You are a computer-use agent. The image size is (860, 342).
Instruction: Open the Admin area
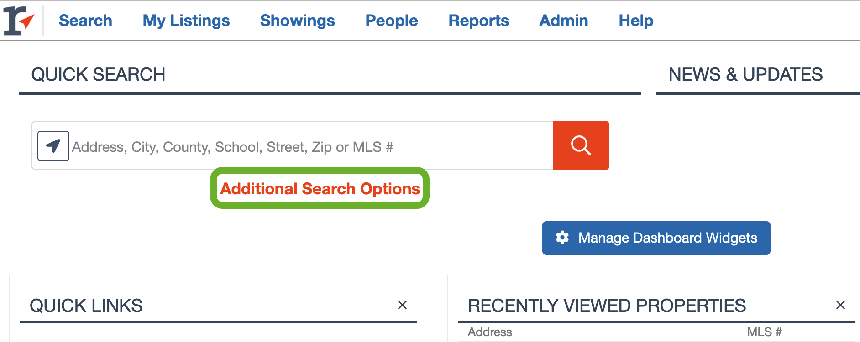(563, 21)
